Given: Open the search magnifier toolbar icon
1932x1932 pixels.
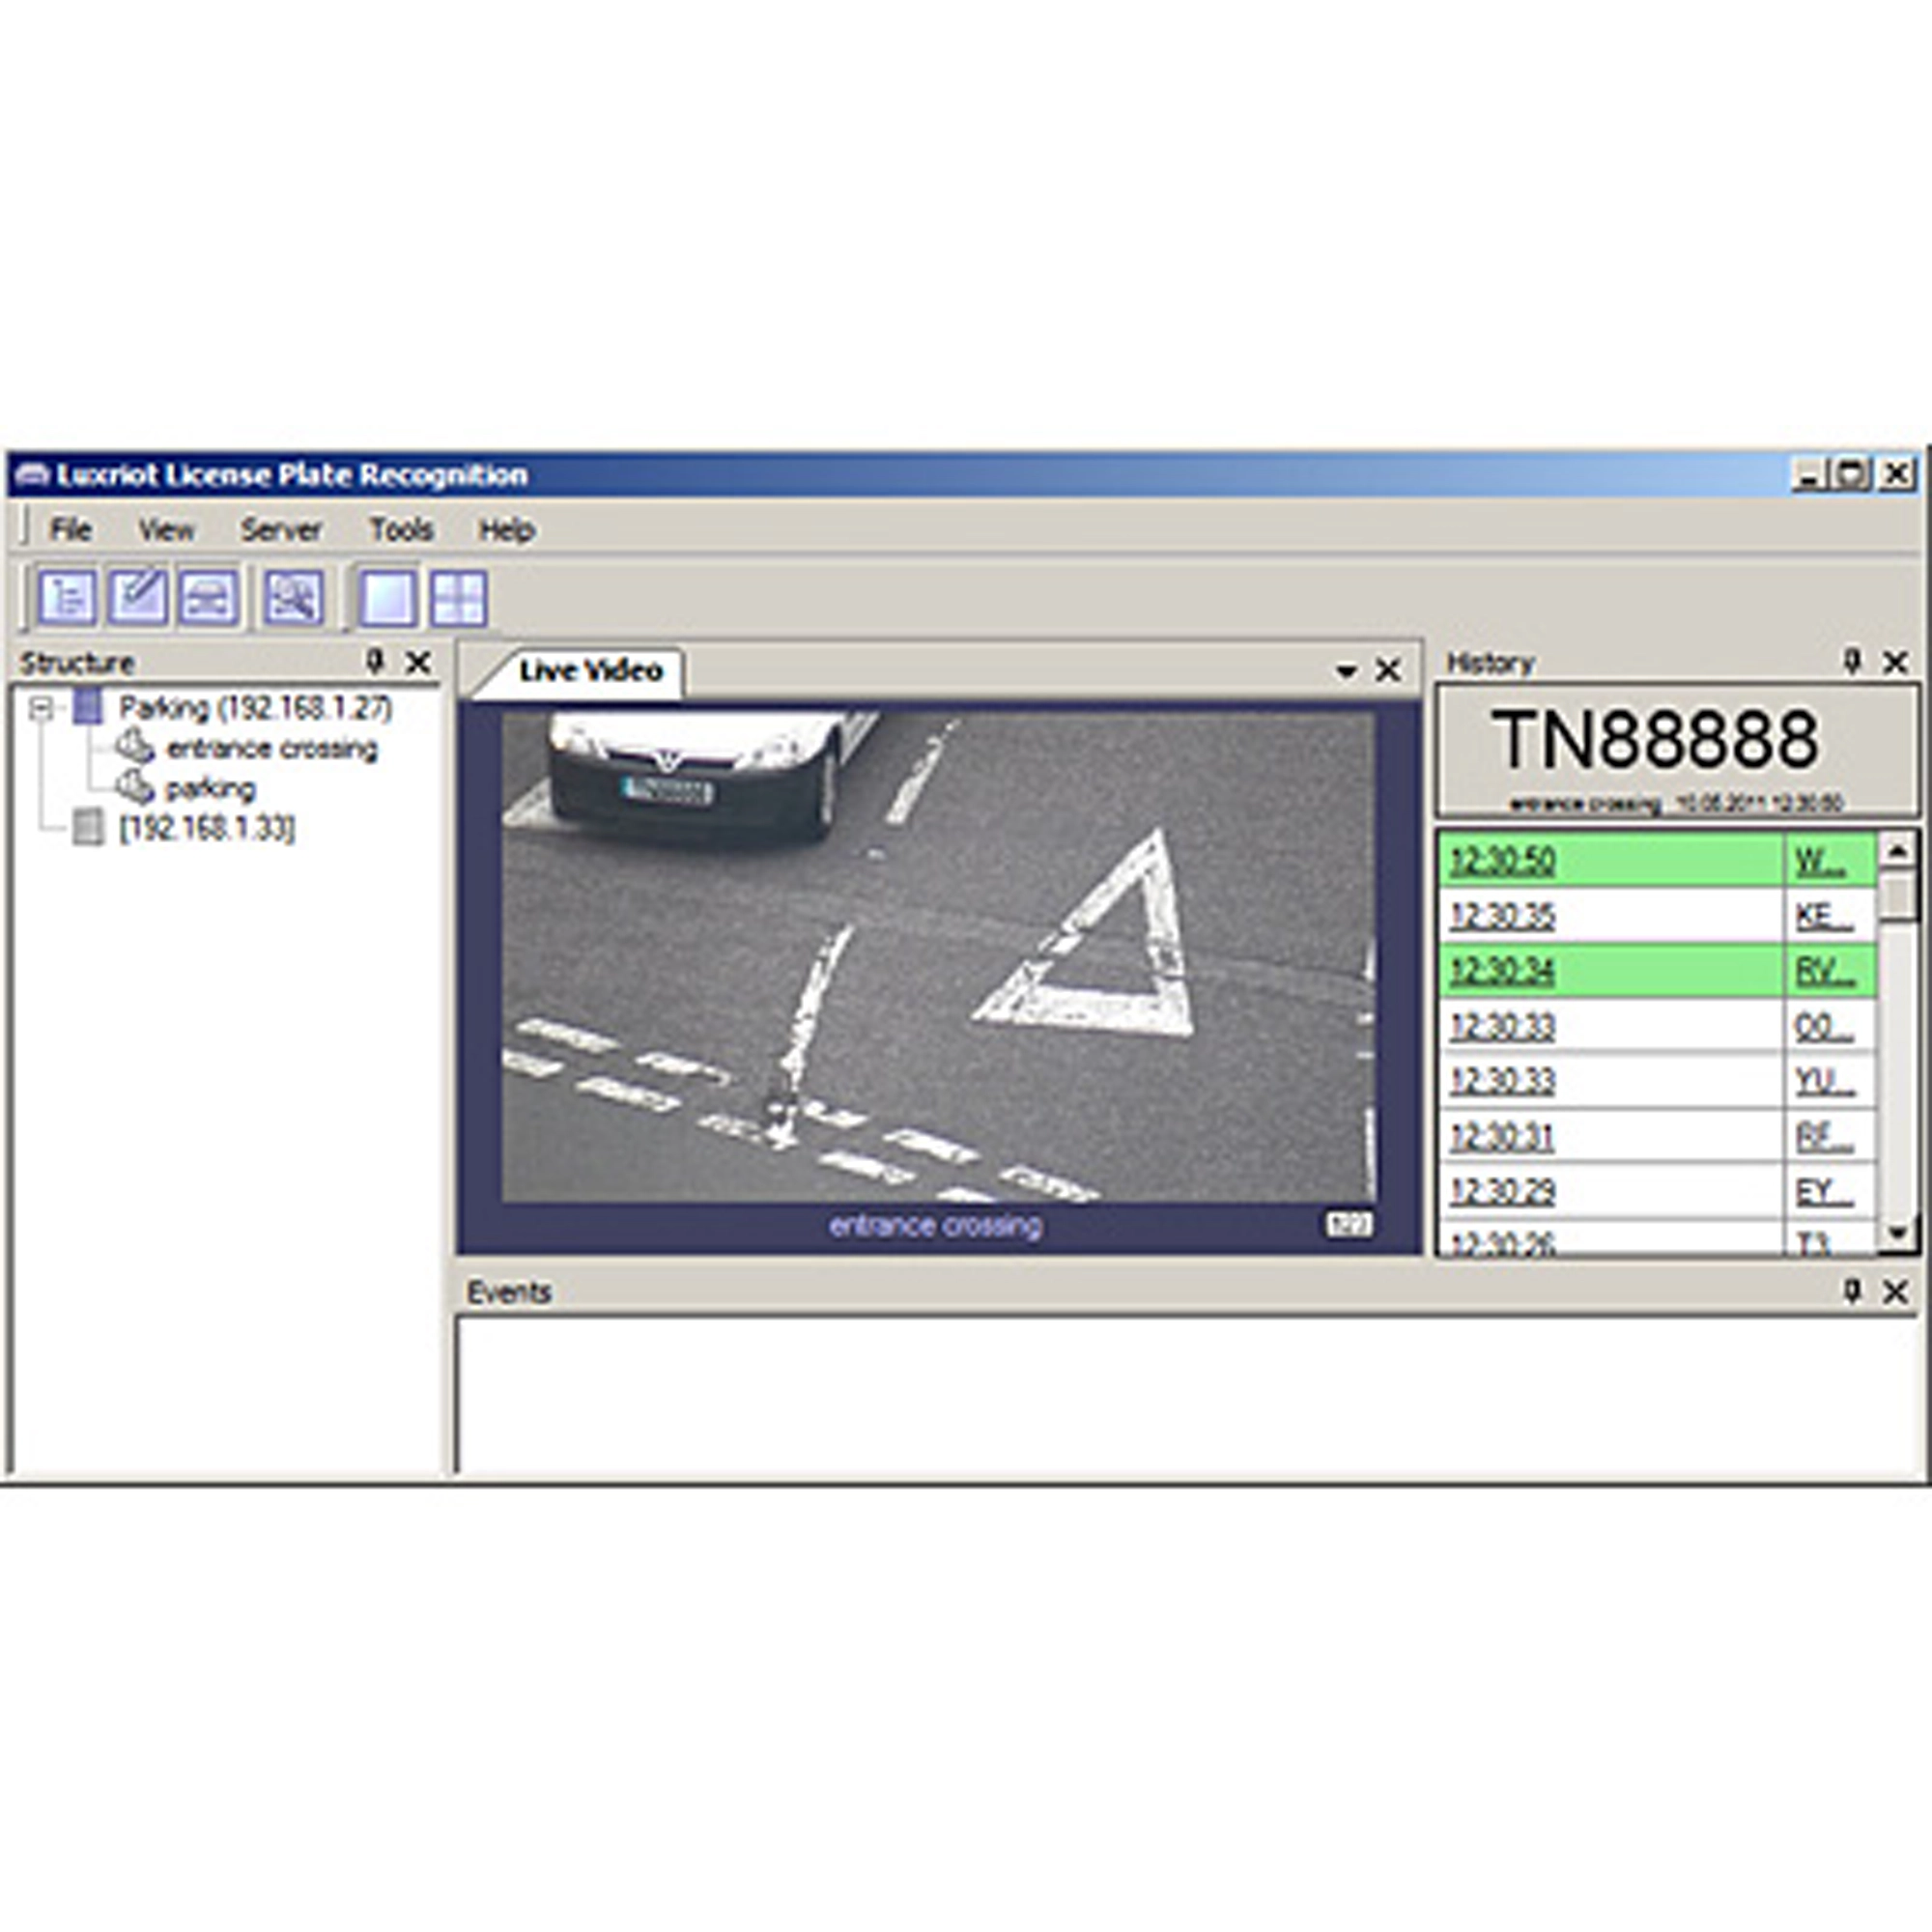Looking at the screenshot, I should pos(293,597).
